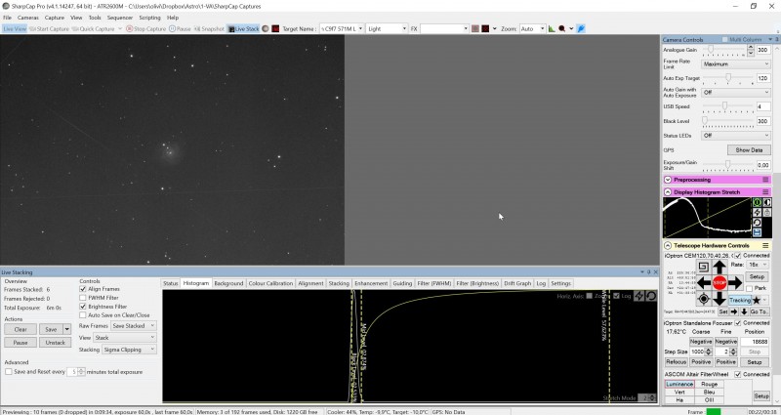
Task: Enable the FWHM Filter checkbox
Action: pyautogui.click(x=83, y=298)
